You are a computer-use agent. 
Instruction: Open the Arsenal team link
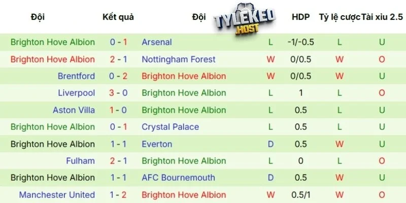click(x=157, y=42)
